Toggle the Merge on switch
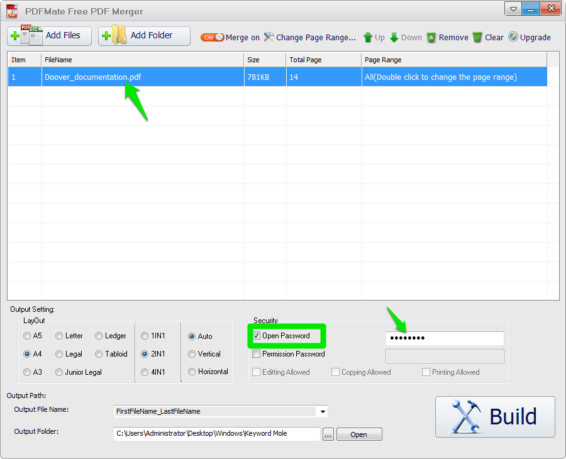566x459 pixels. [x=213, y=38]
